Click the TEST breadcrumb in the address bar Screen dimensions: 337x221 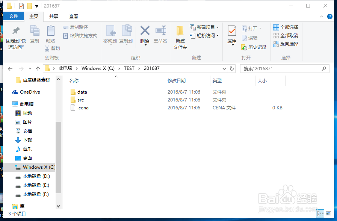129,68
